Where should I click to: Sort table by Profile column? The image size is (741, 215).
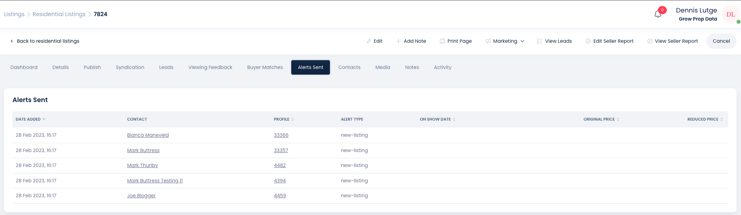coord(292,119)
